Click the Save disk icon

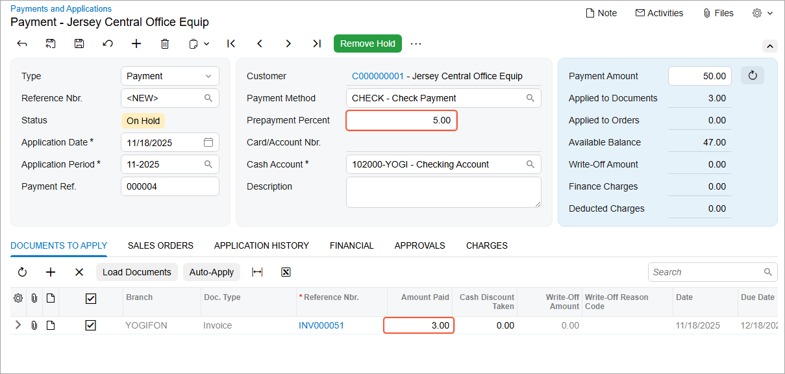click(x=79, y=44)
